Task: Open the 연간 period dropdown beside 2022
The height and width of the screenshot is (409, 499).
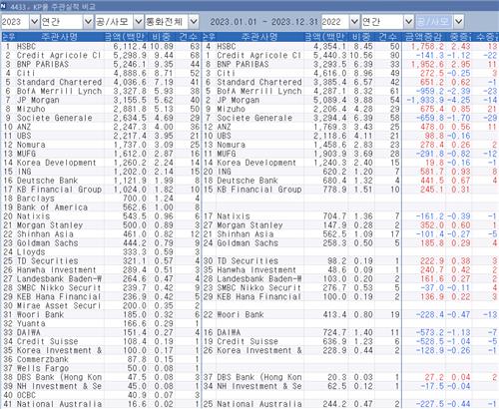Action: (x=408, y=22)
